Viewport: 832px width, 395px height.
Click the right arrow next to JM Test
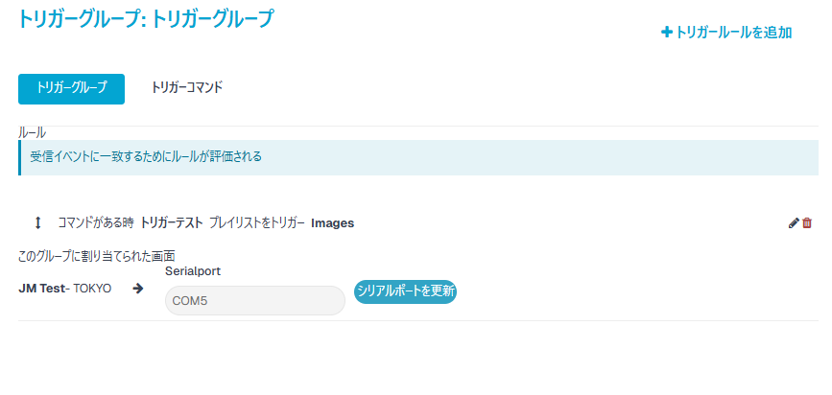click(138, 289)
